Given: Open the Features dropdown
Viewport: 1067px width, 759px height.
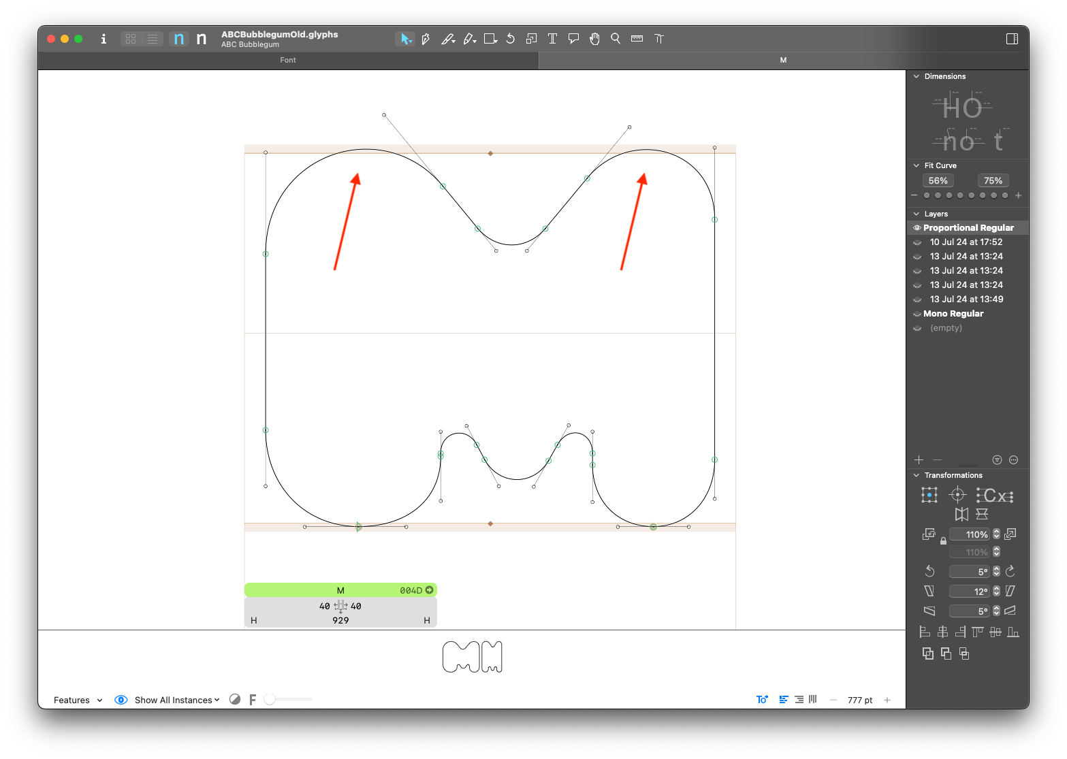Looking at the screenshot, I should (78, 700).
